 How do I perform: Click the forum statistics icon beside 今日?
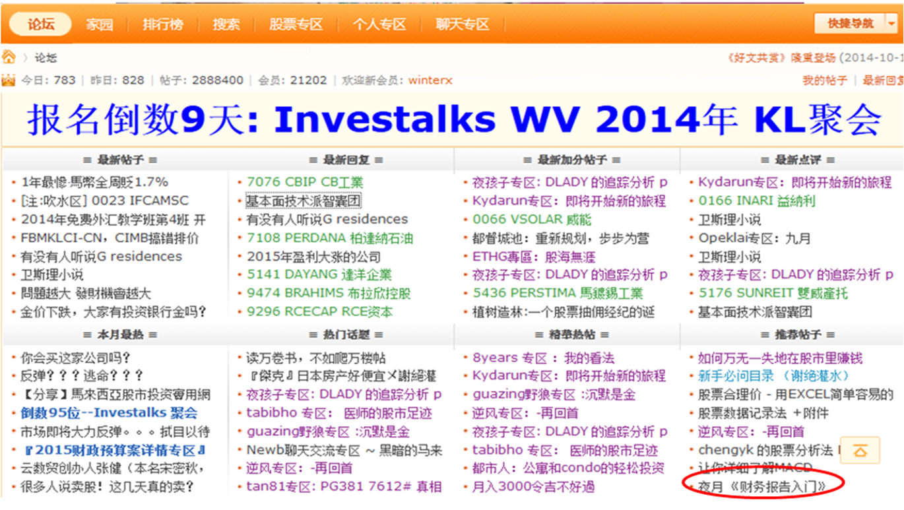pos(8,80)
